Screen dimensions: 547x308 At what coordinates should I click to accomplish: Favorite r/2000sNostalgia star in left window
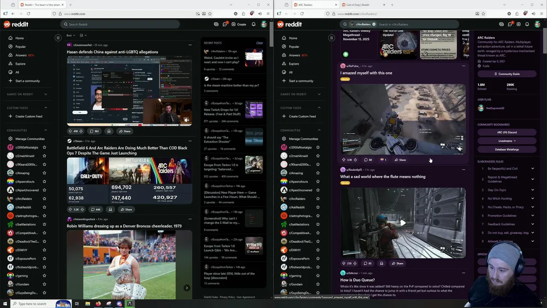pos(44,148)
